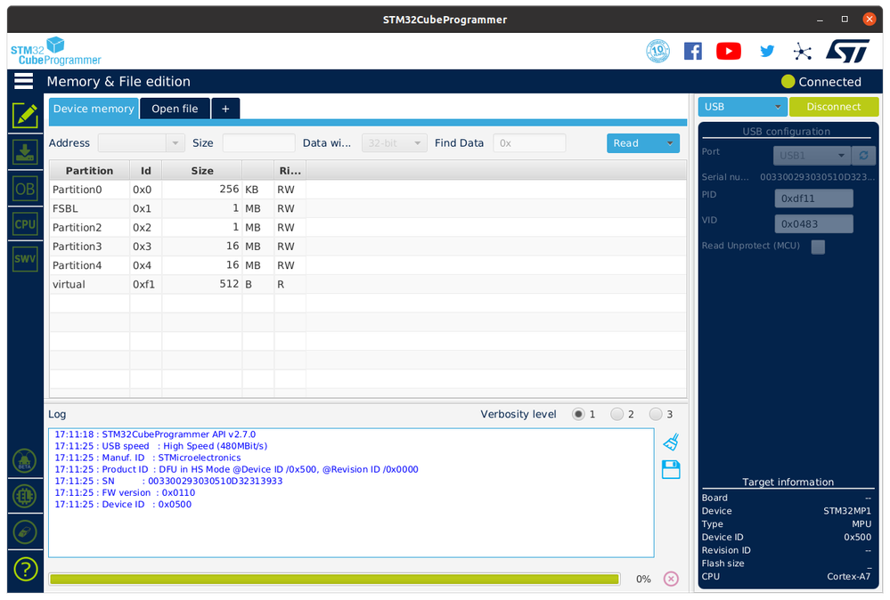Open Erasing & Programming download icon
The image size is (890, 600).
pyautogui.click(x=25, y=152)
